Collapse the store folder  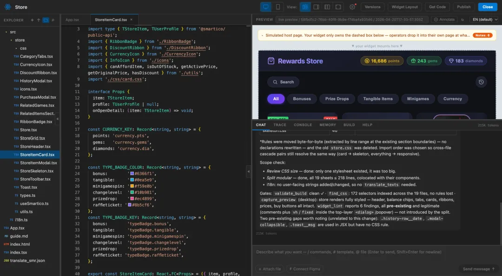11,40
